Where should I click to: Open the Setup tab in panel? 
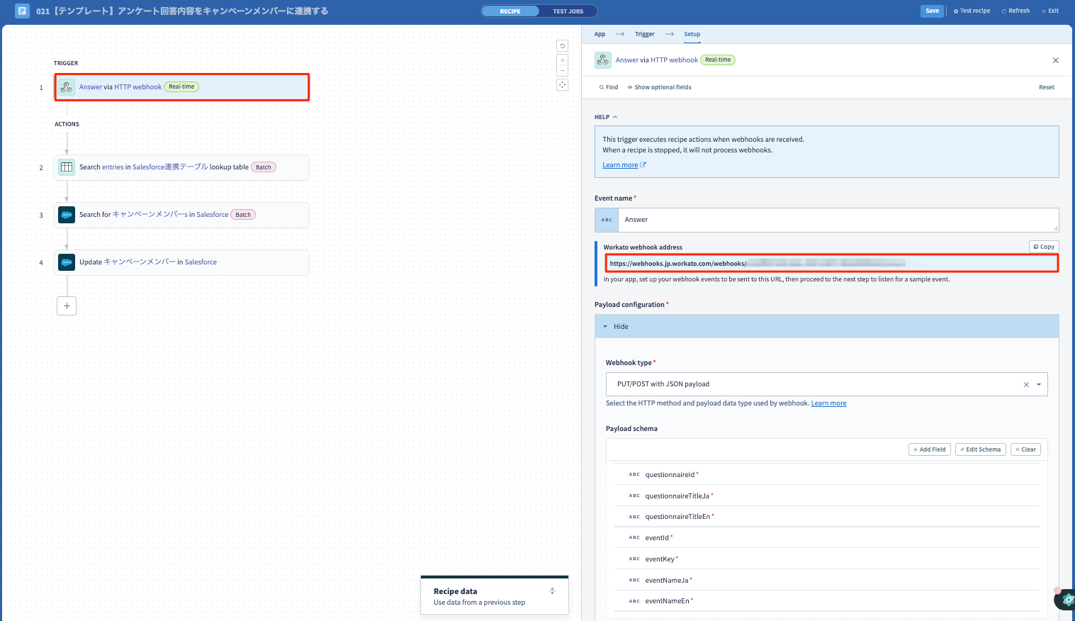(692, 34)
